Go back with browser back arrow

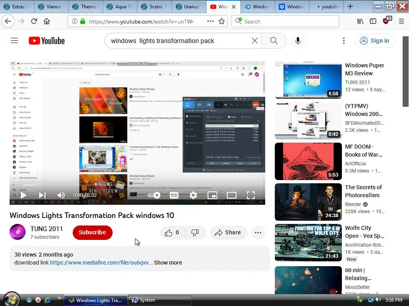click(x=8, y=22)
